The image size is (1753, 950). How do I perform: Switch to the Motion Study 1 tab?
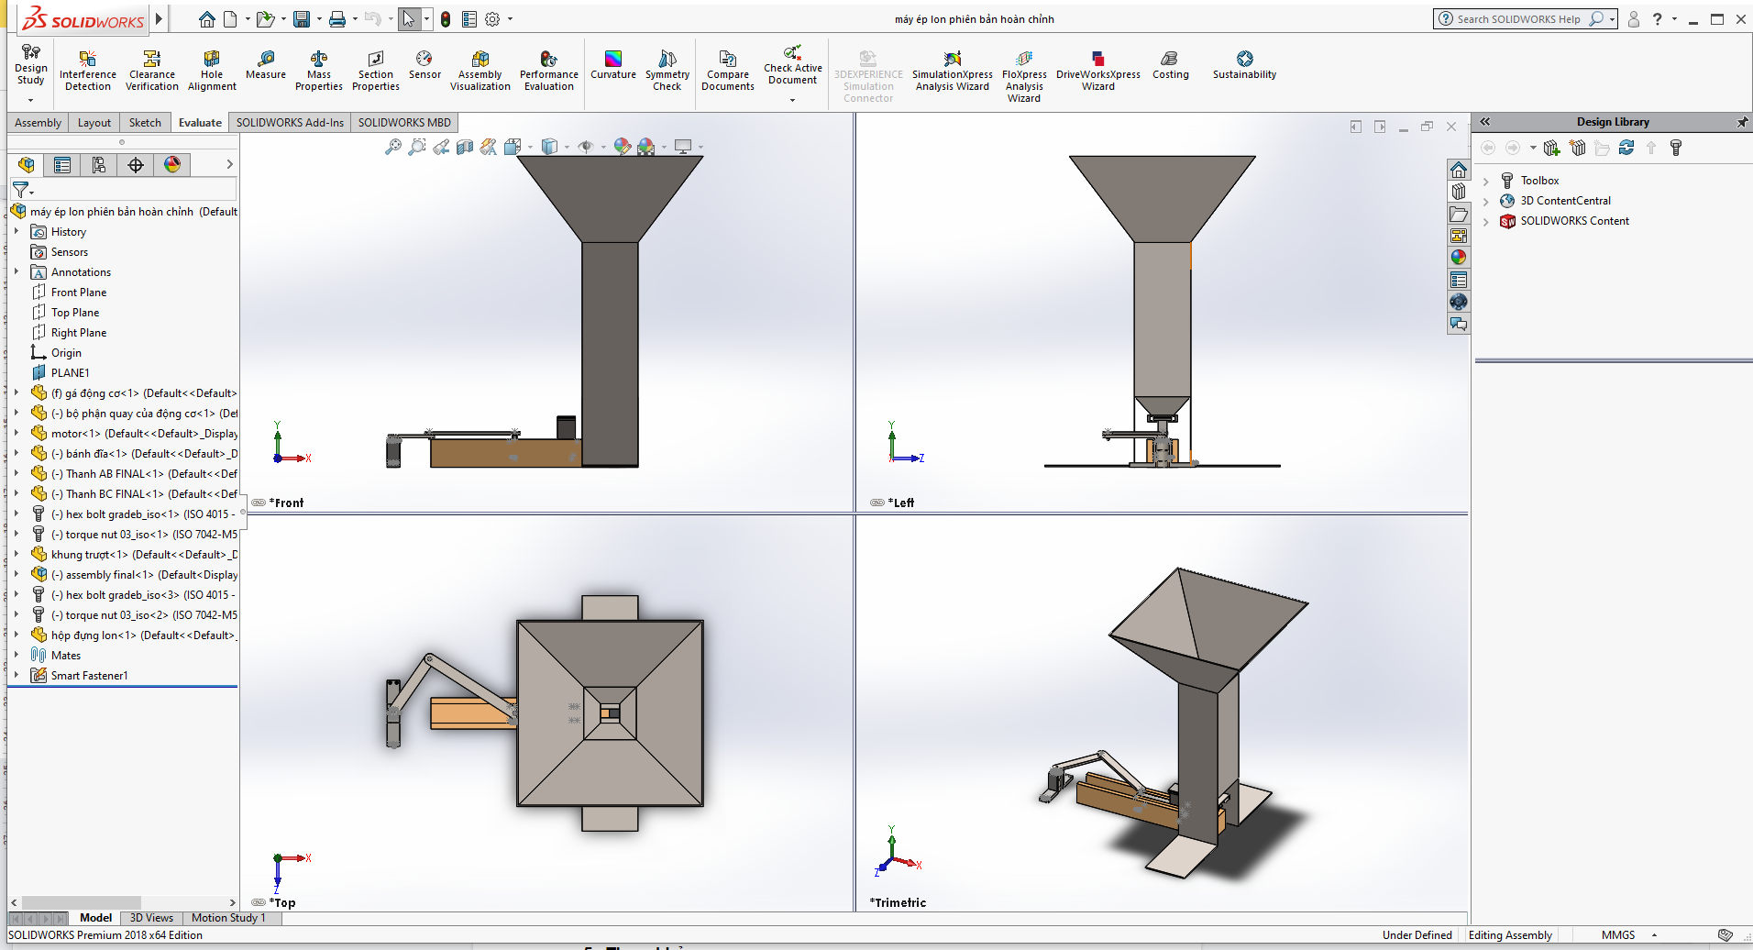228,917
